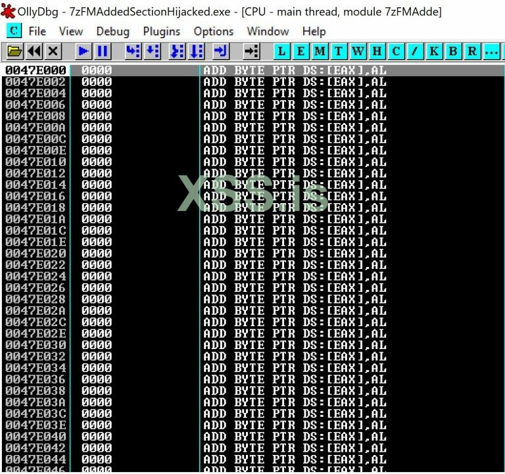Select address 0047E01A row
The height and width of the screenshot is (474, 505).
(252, 219)
